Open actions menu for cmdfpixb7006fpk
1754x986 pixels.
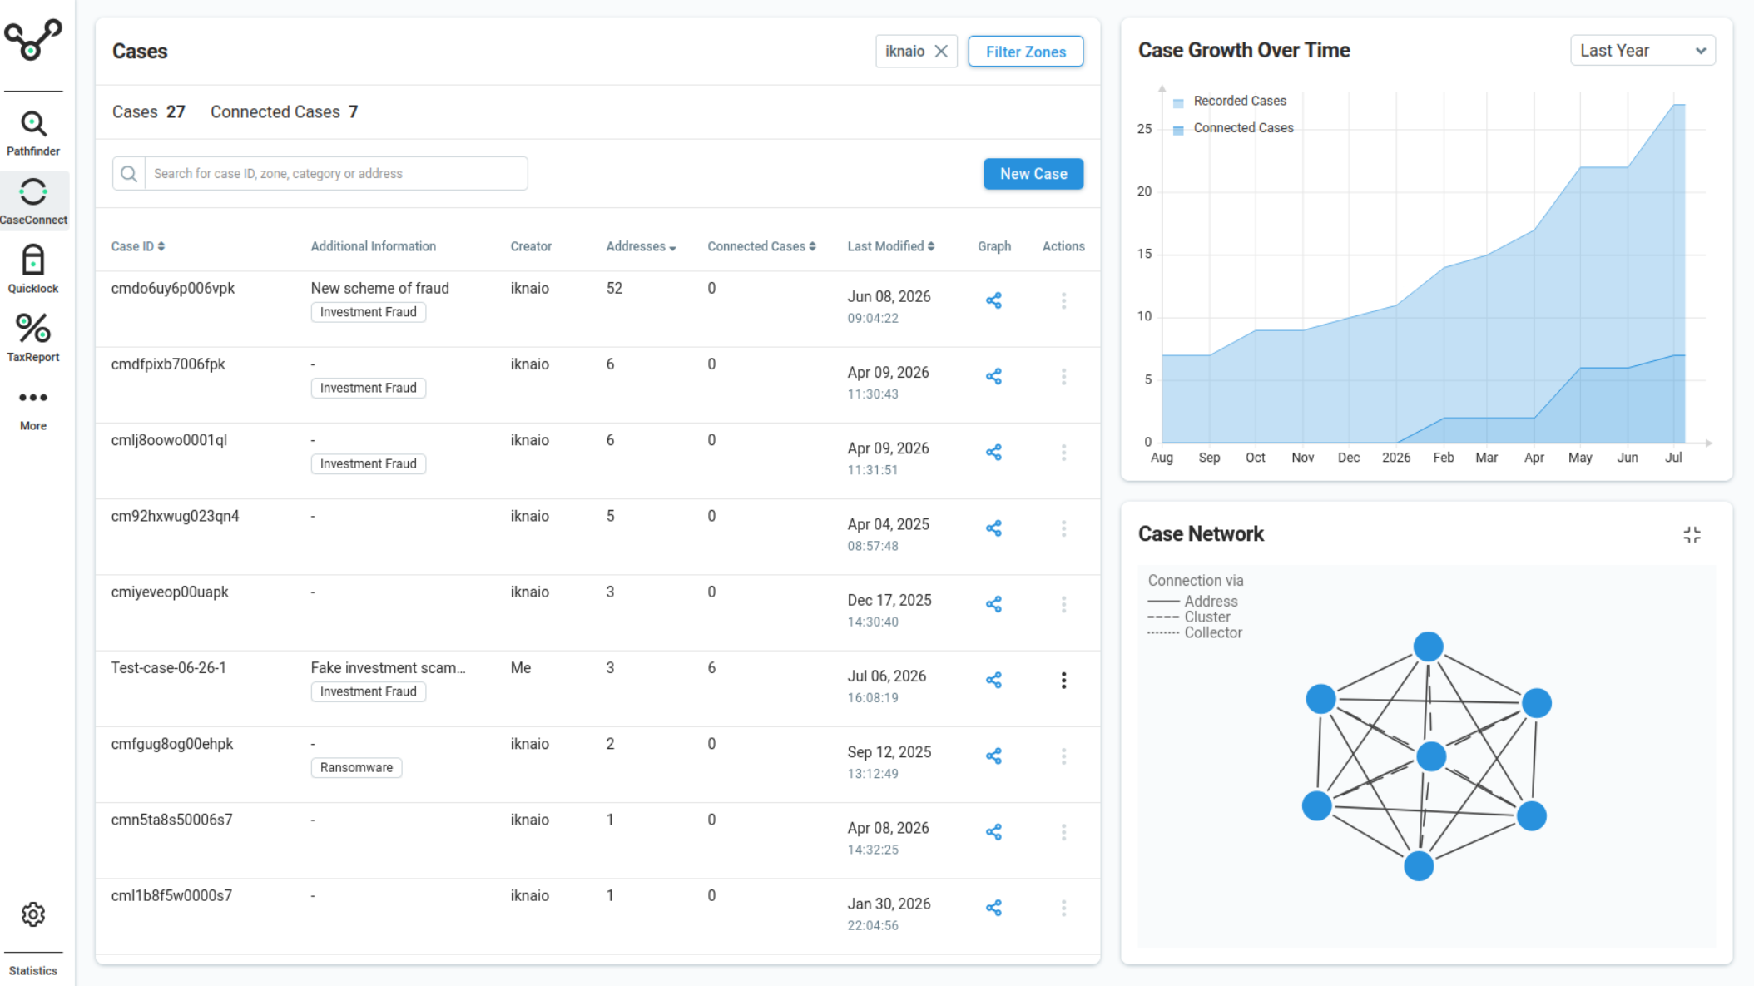(1063, 377)
